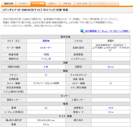The height and width of the screenshot is (127, 133).
Task: Click the 温度センサー row label
Action: [14, 100]
